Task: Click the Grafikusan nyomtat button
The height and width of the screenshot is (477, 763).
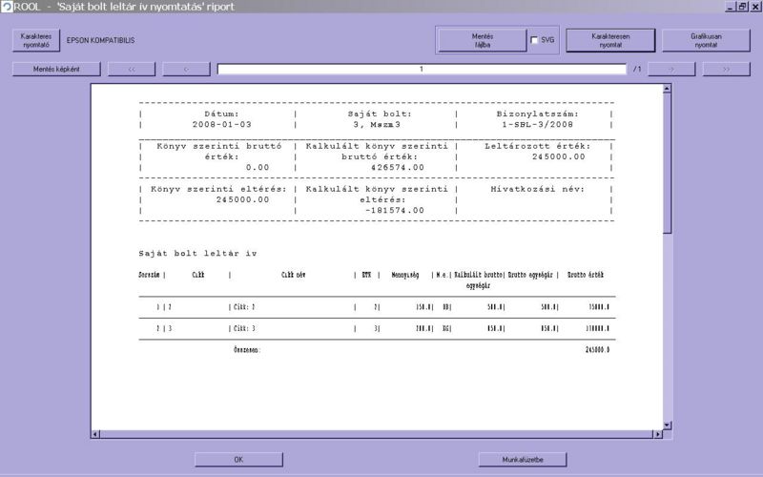Action: [x=705, y=40]
